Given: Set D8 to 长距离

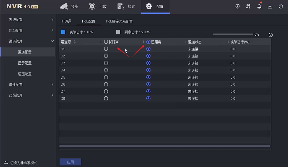Looking at the screenshot, I should tap(106, 98).
